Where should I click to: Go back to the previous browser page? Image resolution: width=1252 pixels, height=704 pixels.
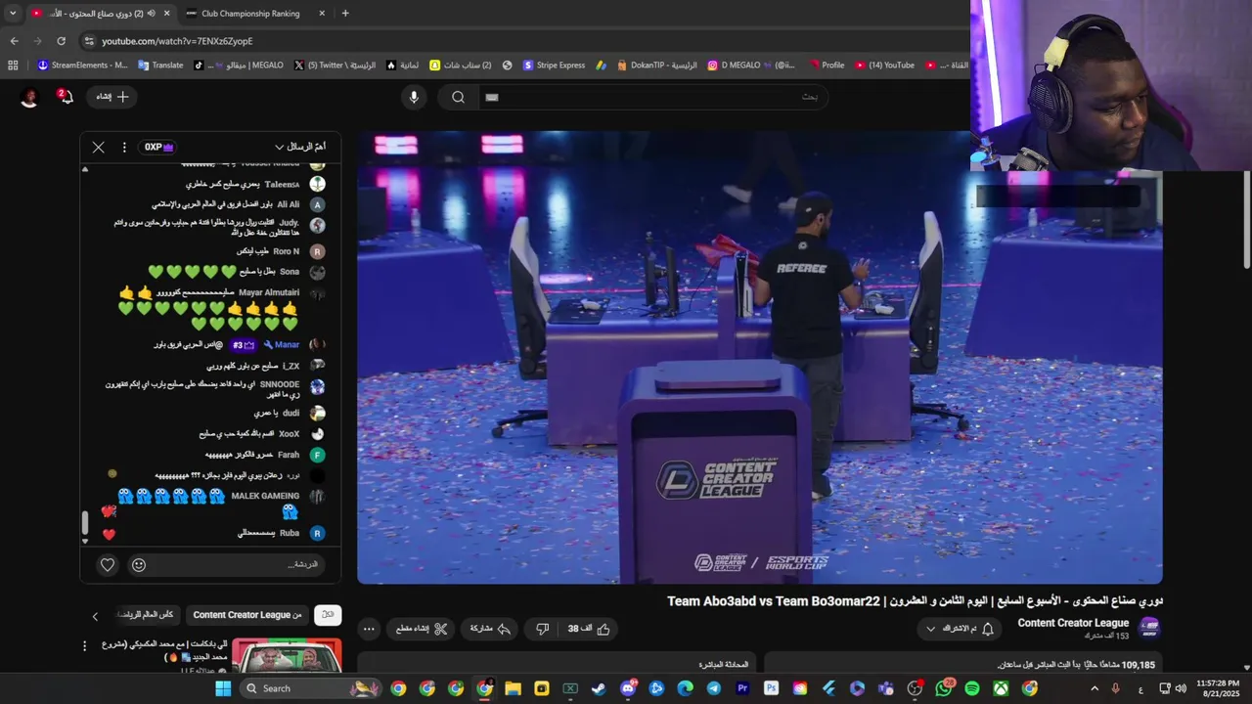pos(14,41)
